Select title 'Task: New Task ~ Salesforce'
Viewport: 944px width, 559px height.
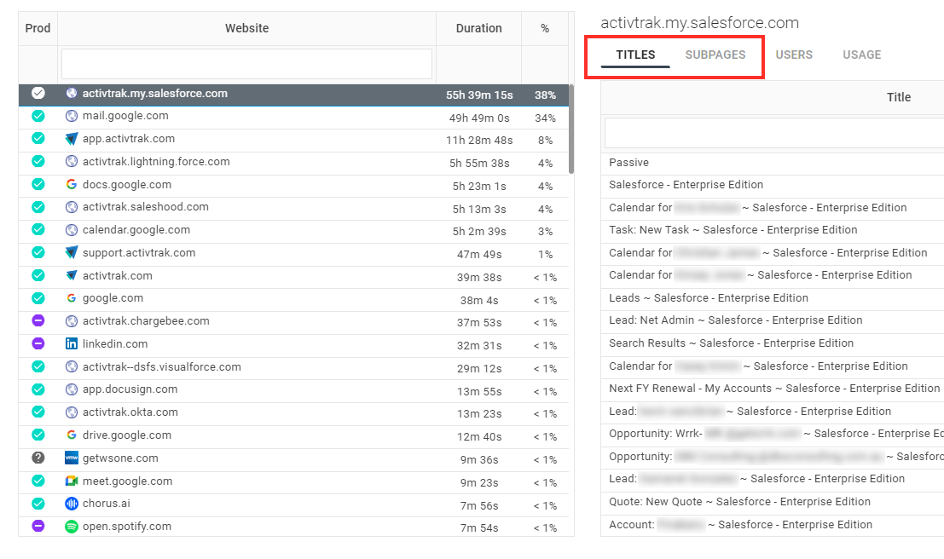(773, 230)
